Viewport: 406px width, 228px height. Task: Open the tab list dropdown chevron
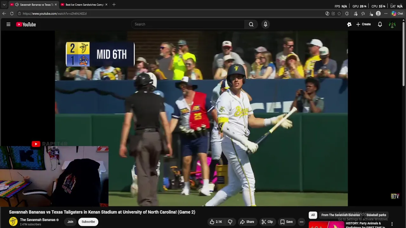pyautogui.click(x=4, y=4)
